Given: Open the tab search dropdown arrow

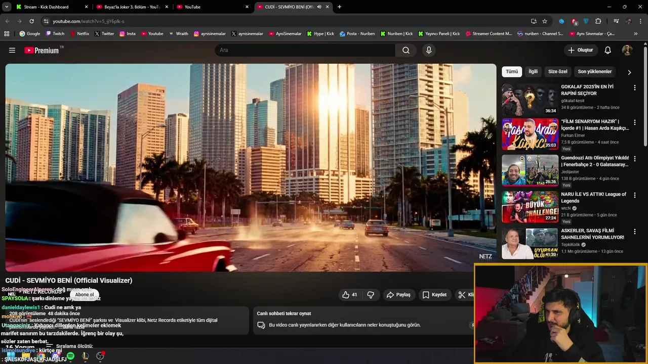Looking at the screenshot, I should coord(7,7).
